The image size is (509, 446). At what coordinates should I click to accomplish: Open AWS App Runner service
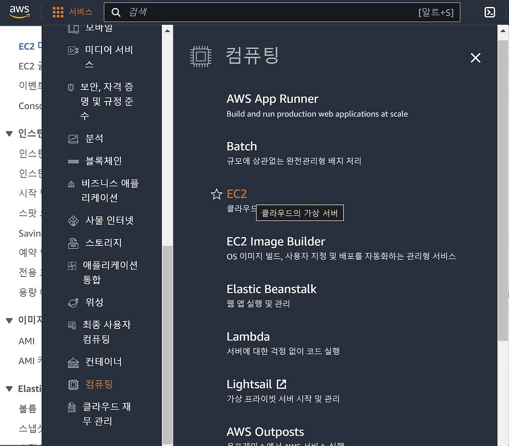[x=272, y=99]
